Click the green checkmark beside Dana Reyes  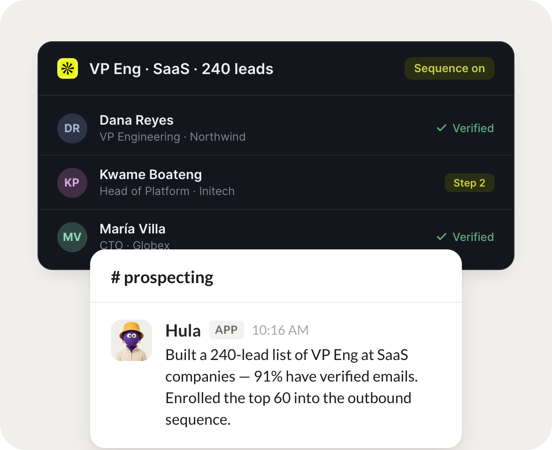click(441, 128)
